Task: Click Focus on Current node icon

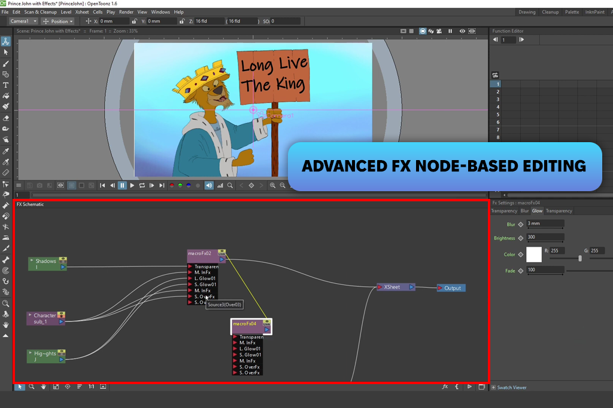Action: [x=68, y=386]
